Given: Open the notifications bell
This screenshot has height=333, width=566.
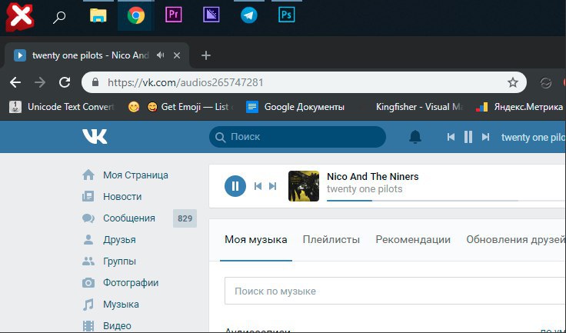Looking at the screenshot, I should (x=415, y=137).
